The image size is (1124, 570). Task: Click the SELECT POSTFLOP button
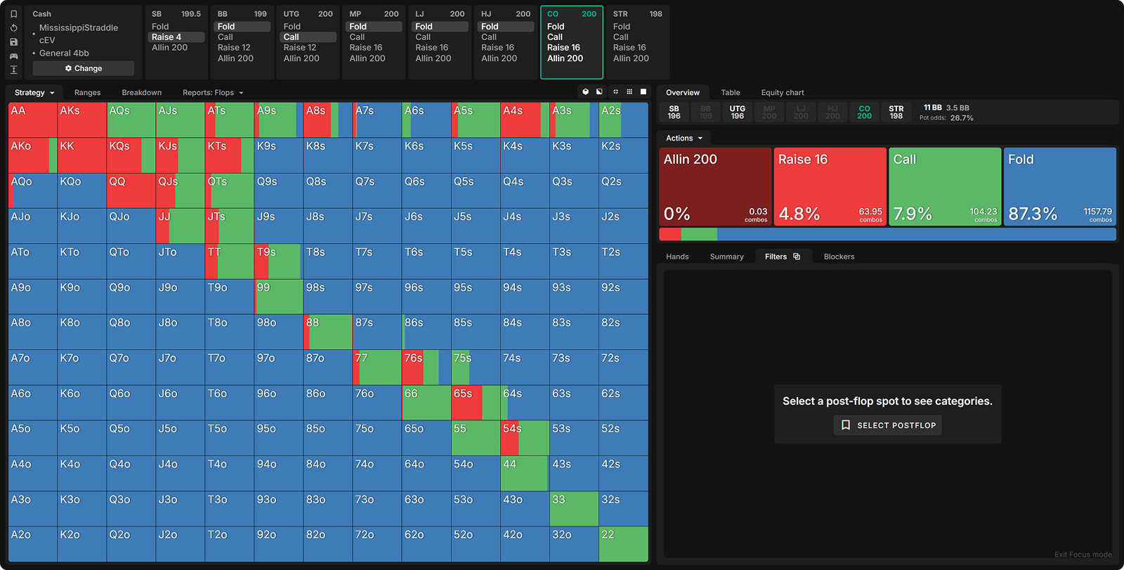tap(888, 425)
